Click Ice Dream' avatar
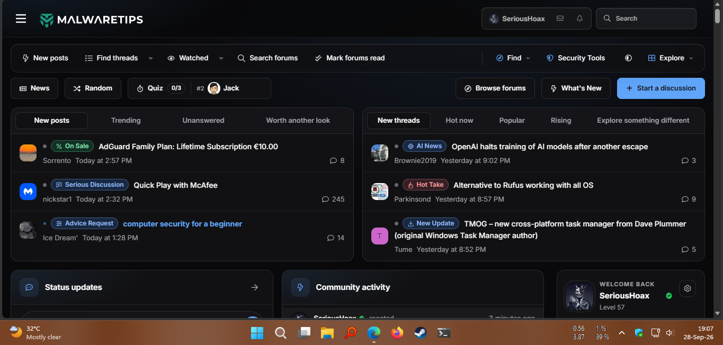The width and height of the screenshot is (723, 345). [x=28, y=230]
